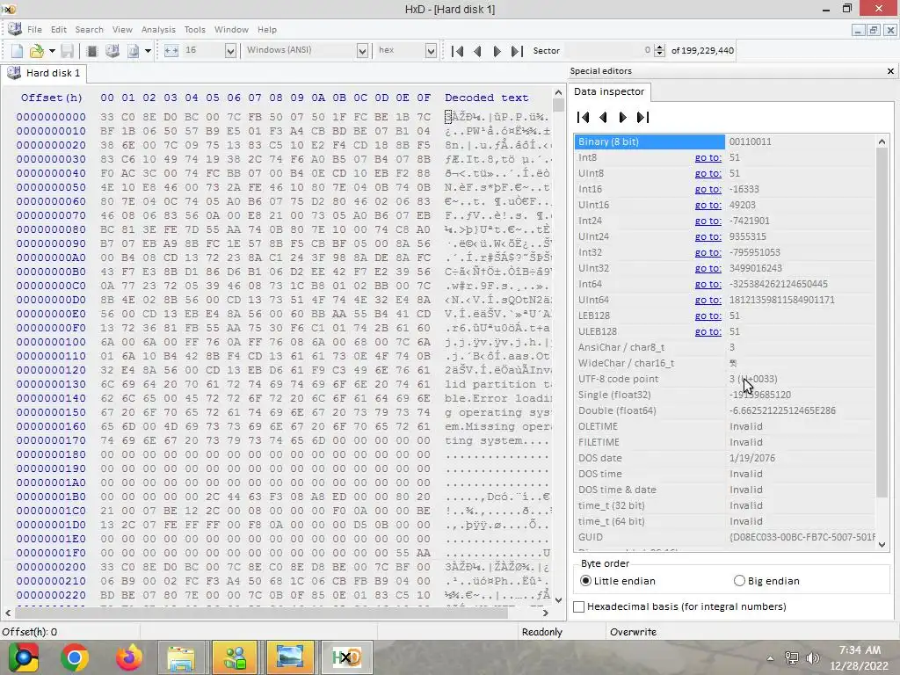Step to previous byte in Data inspector
The width and height of the screenshot is (900, 675).
coord(603,118)
